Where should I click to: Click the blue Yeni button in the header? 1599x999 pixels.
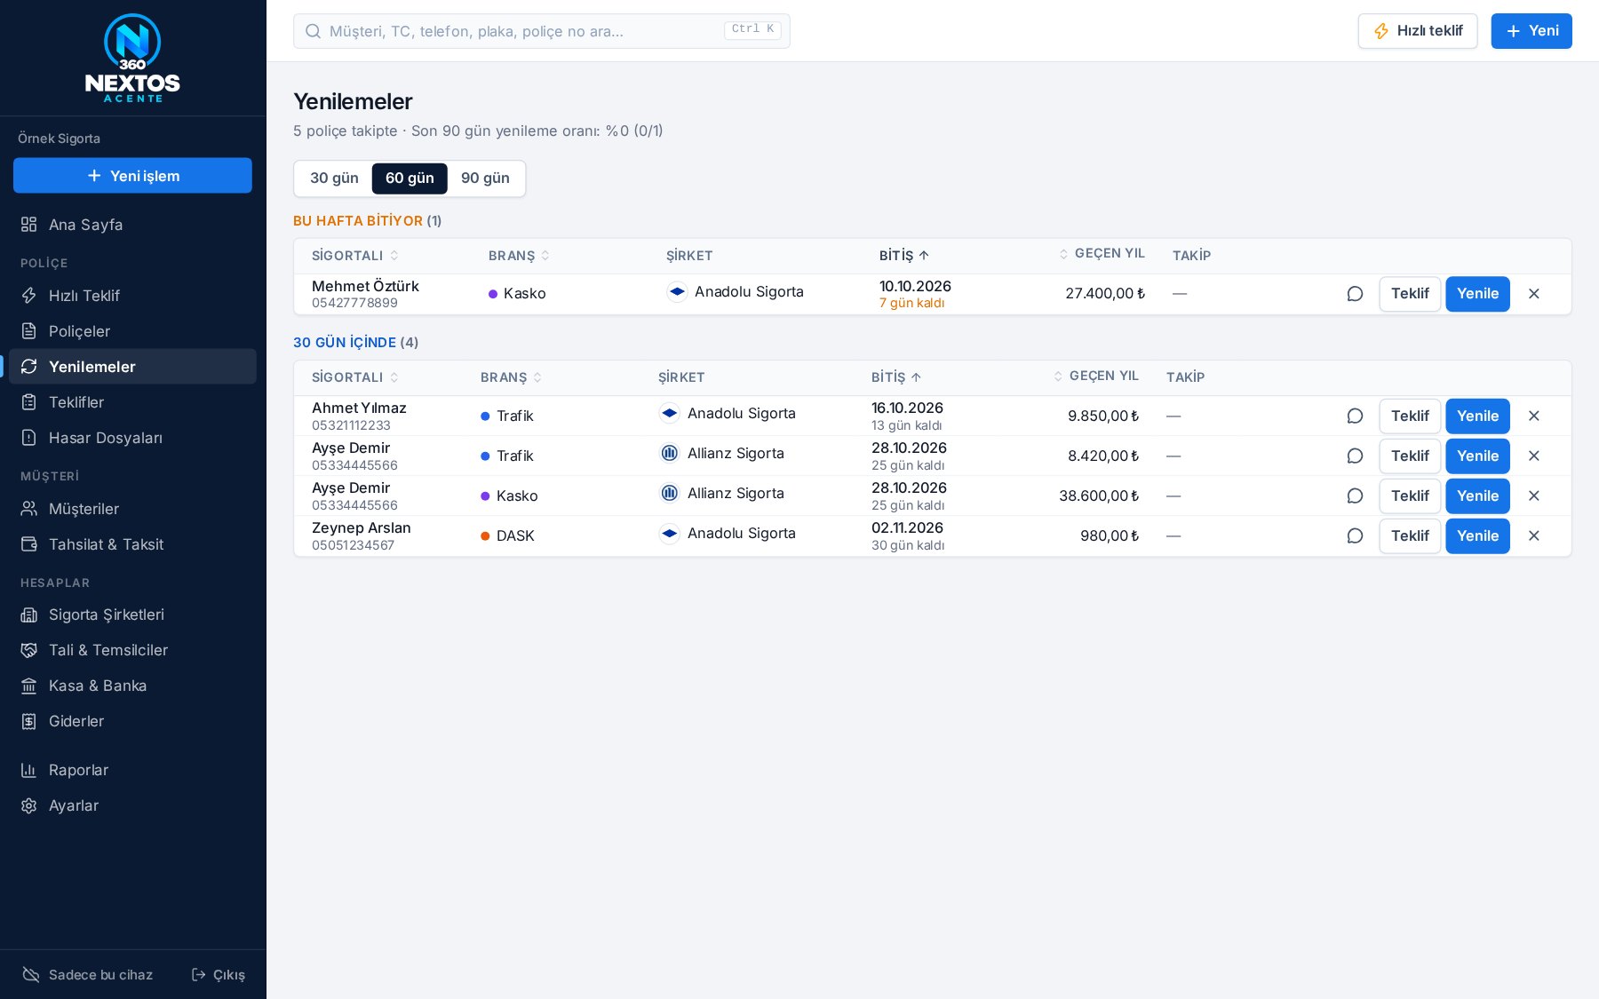pyautogui.click(x=1531, y=31)
